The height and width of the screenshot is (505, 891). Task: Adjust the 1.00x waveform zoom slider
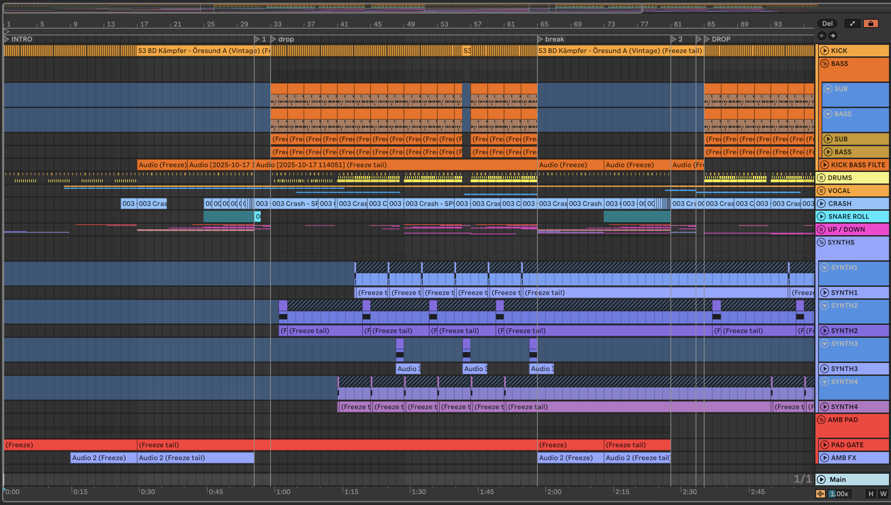click(x=839, y=493)
